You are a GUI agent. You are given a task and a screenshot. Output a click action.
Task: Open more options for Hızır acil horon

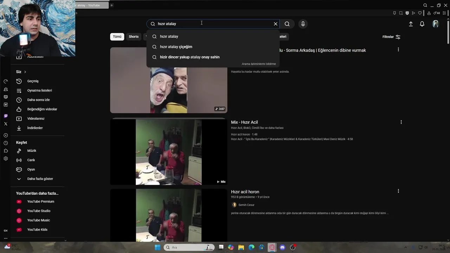398,191
